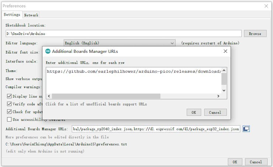
Task: Click the Arduino logo in the dialog title
Action: (x=48, y=51)
